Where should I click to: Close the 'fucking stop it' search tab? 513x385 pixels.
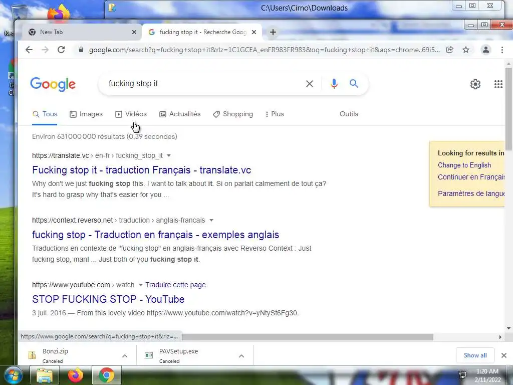254,32
